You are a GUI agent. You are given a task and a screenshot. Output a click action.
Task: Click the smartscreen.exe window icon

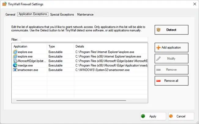click(x=15, y=70)
